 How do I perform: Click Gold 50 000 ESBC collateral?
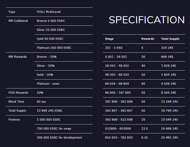(50, 39)
